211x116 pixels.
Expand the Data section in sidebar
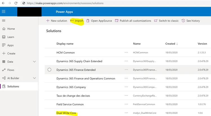35,61
